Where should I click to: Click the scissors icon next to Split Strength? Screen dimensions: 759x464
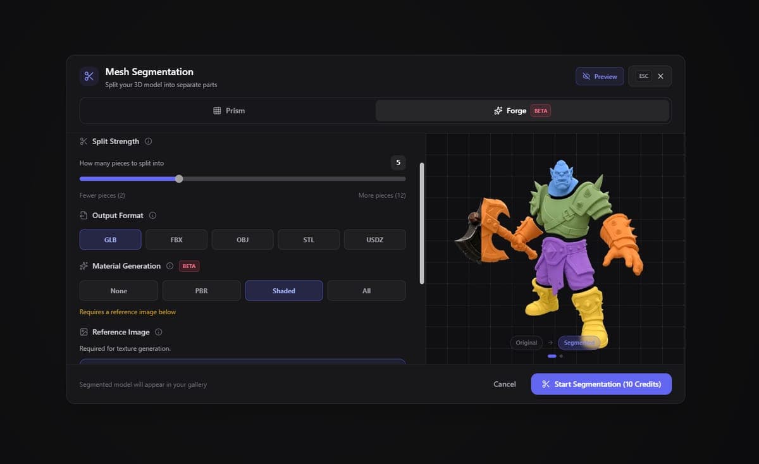(x=83, y=142)
